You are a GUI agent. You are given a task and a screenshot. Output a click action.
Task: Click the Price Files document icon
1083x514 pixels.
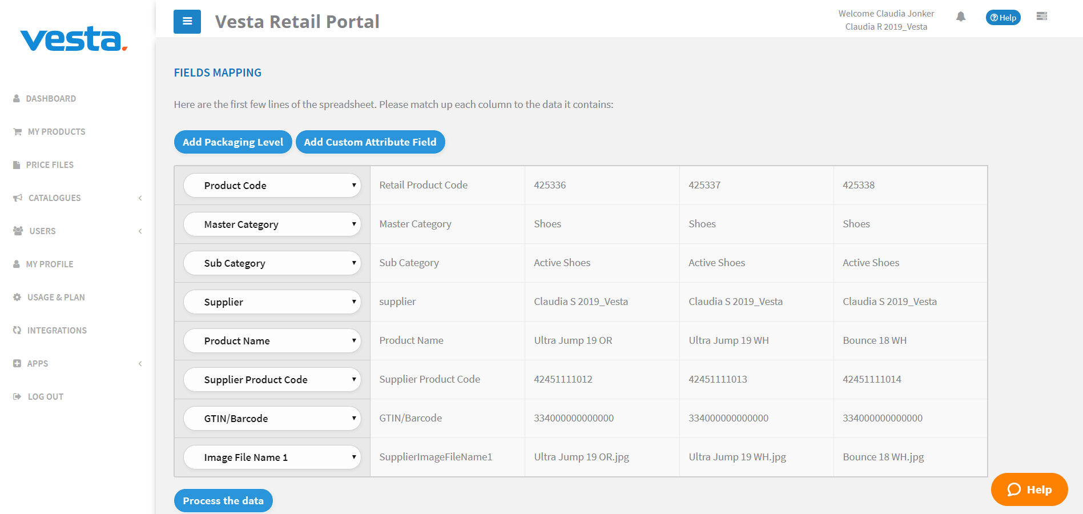click(x=17, y=164)
